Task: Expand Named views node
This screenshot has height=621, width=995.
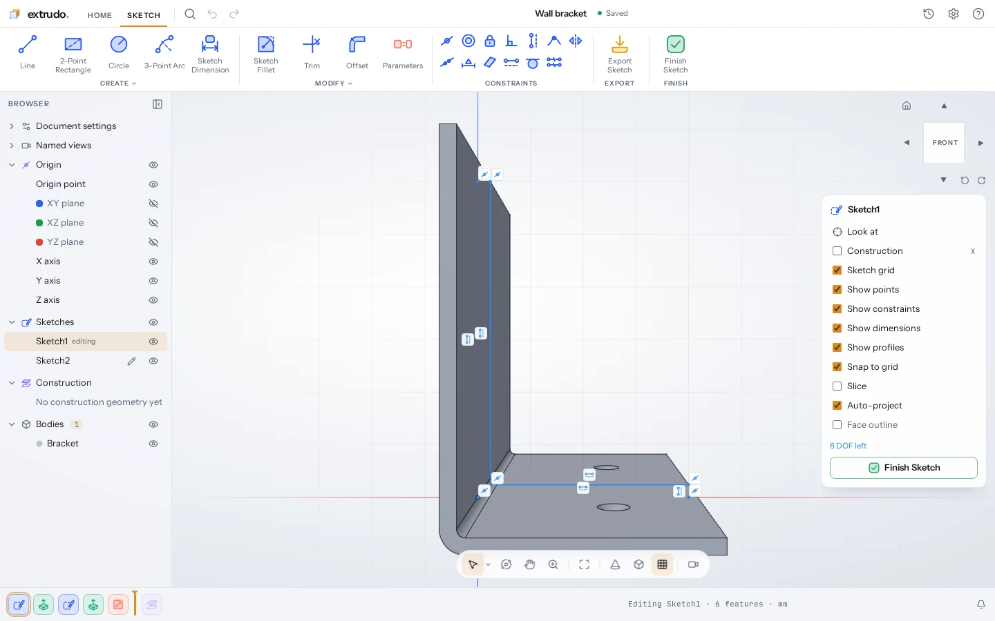Action: click(12, 146)
